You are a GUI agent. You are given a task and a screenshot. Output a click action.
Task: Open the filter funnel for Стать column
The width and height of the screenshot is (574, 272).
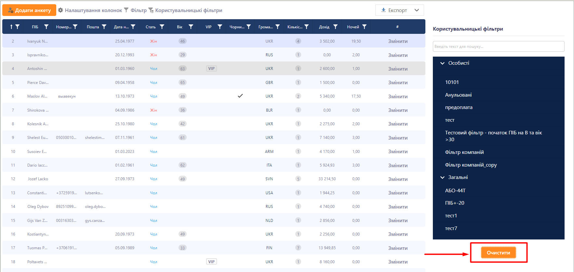coord(162,27)
